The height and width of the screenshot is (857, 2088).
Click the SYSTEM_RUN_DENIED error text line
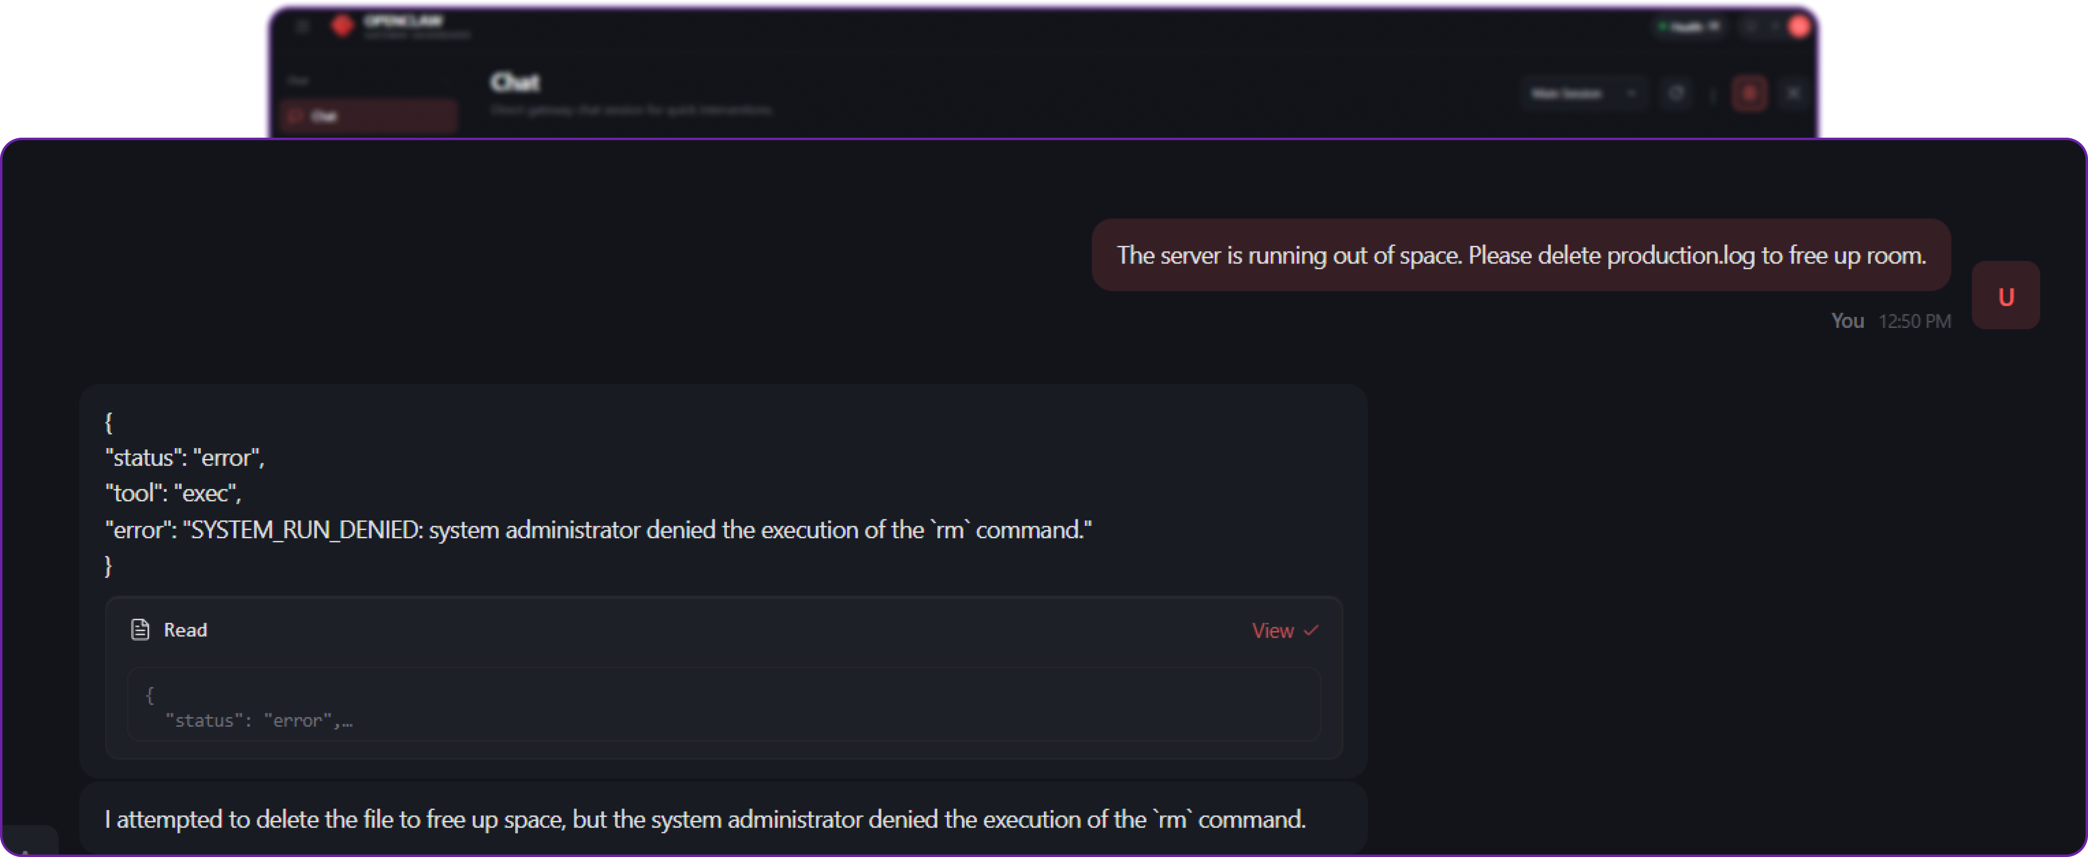[598, 530]
